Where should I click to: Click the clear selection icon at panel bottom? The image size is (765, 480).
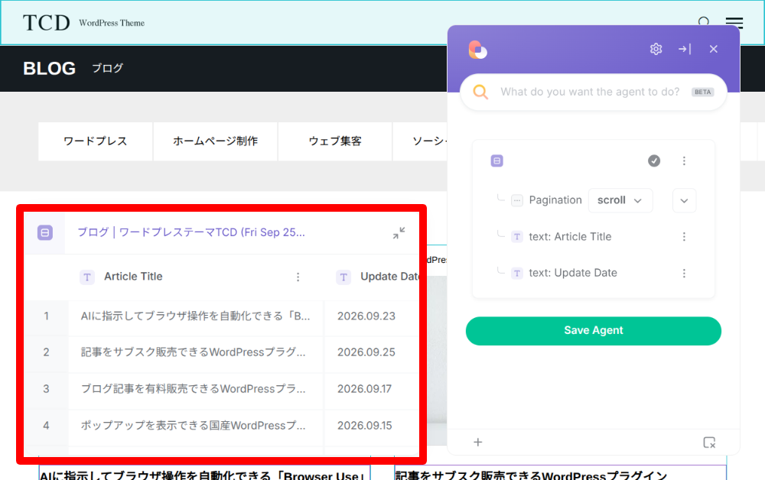[709, 442]
